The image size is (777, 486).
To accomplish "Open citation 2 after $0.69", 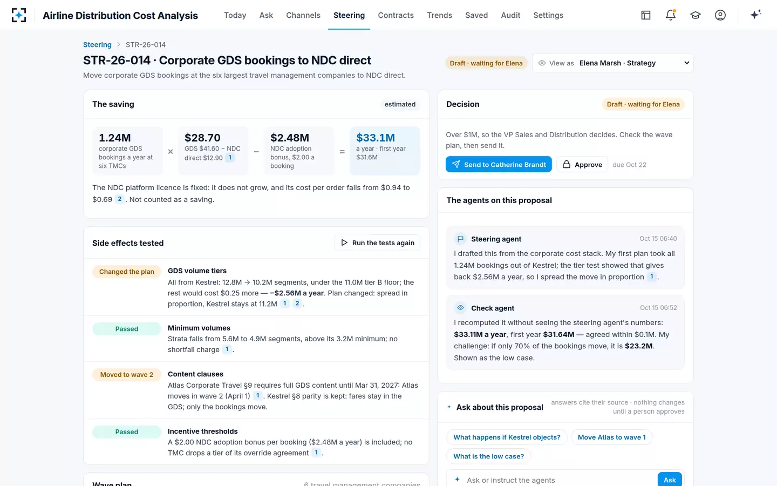I will click(120, 199).
